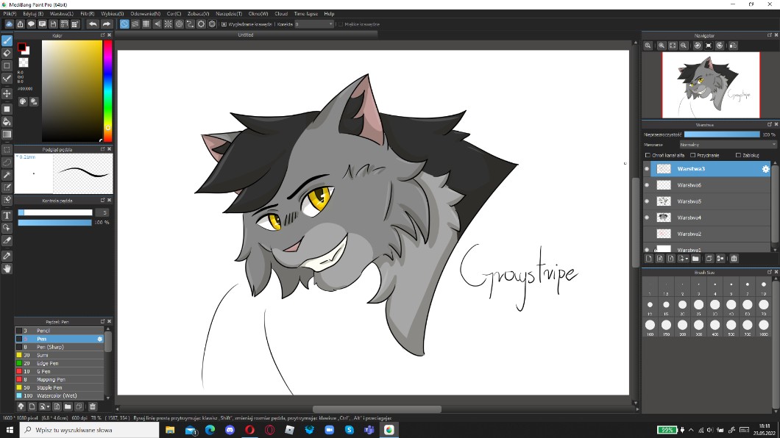This screenshot has height=438, width=780.
Task: Zoom in using the Navigator magnifier plus icon
Action: [660, 46]
